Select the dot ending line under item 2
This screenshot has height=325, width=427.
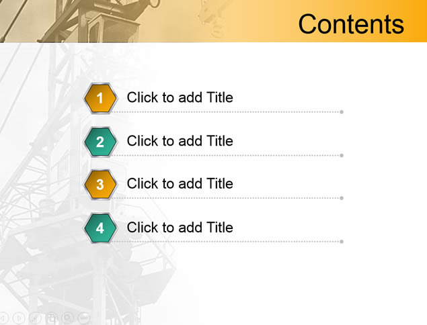[x=342, y=155]
